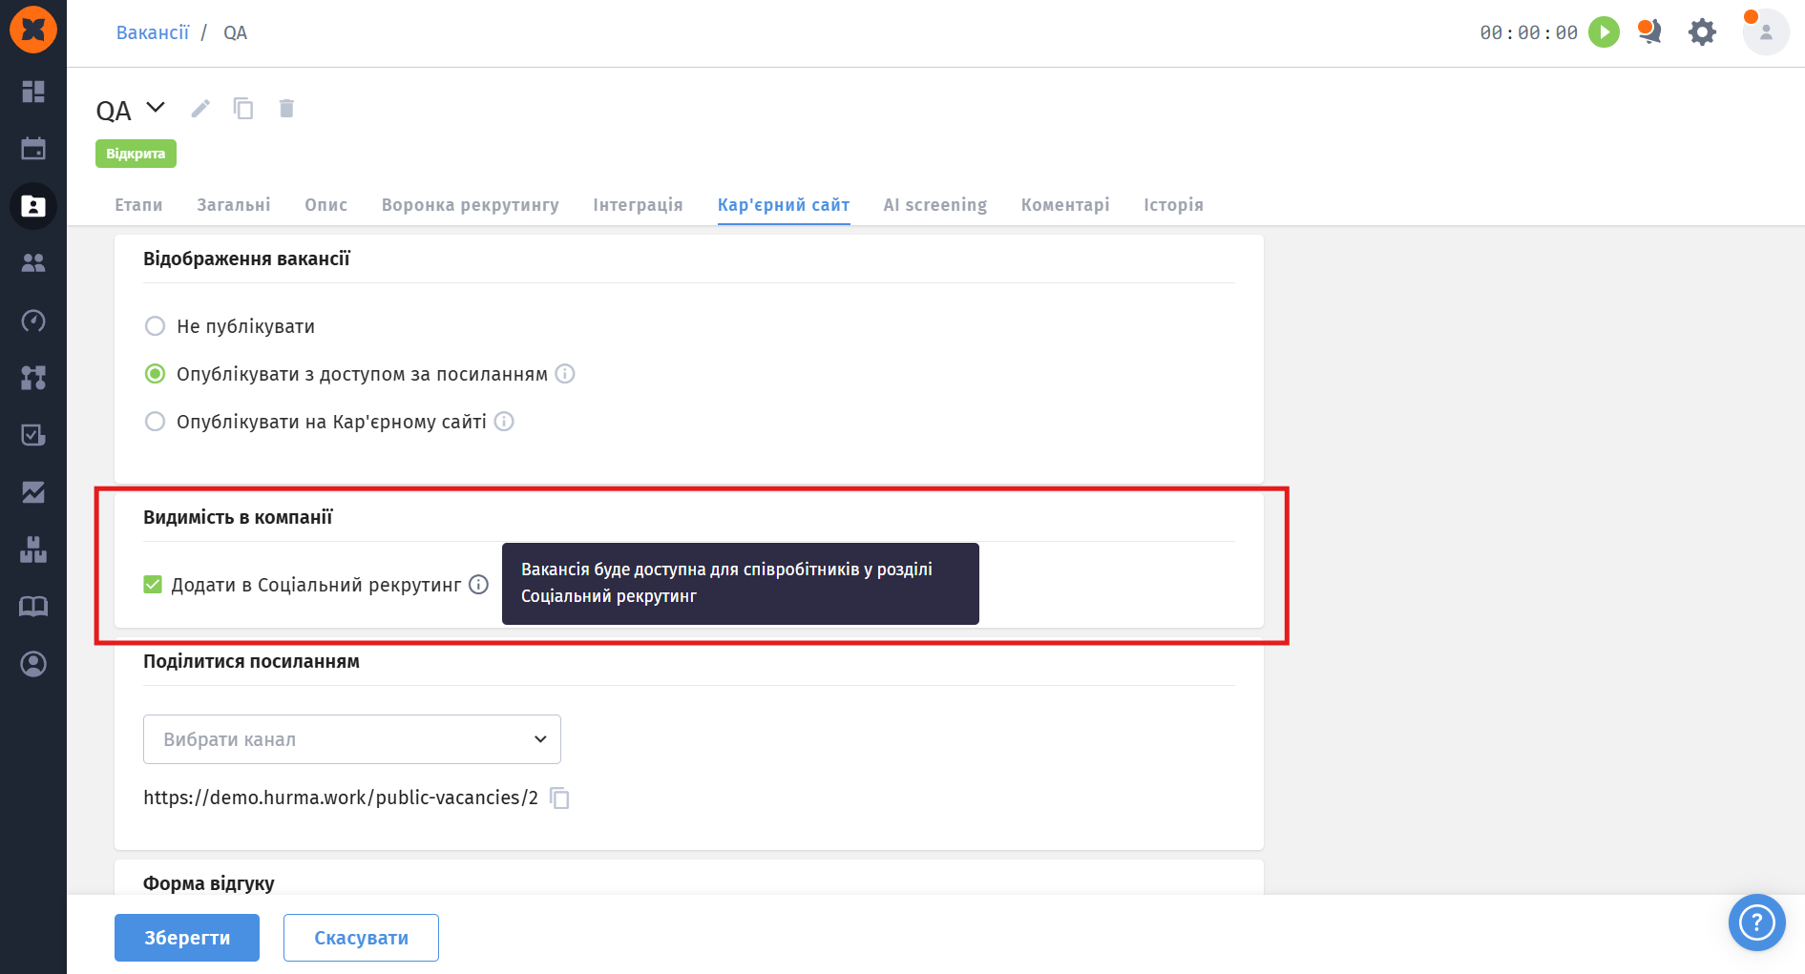1805x974 pixels.
Task: Delete the QA vacancy with trash icon
Action: (x=286, y=109)
